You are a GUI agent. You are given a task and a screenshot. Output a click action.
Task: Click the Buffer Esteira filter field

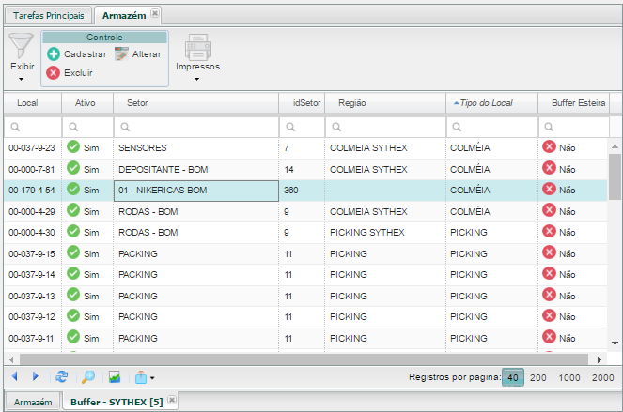pos(574,127)
